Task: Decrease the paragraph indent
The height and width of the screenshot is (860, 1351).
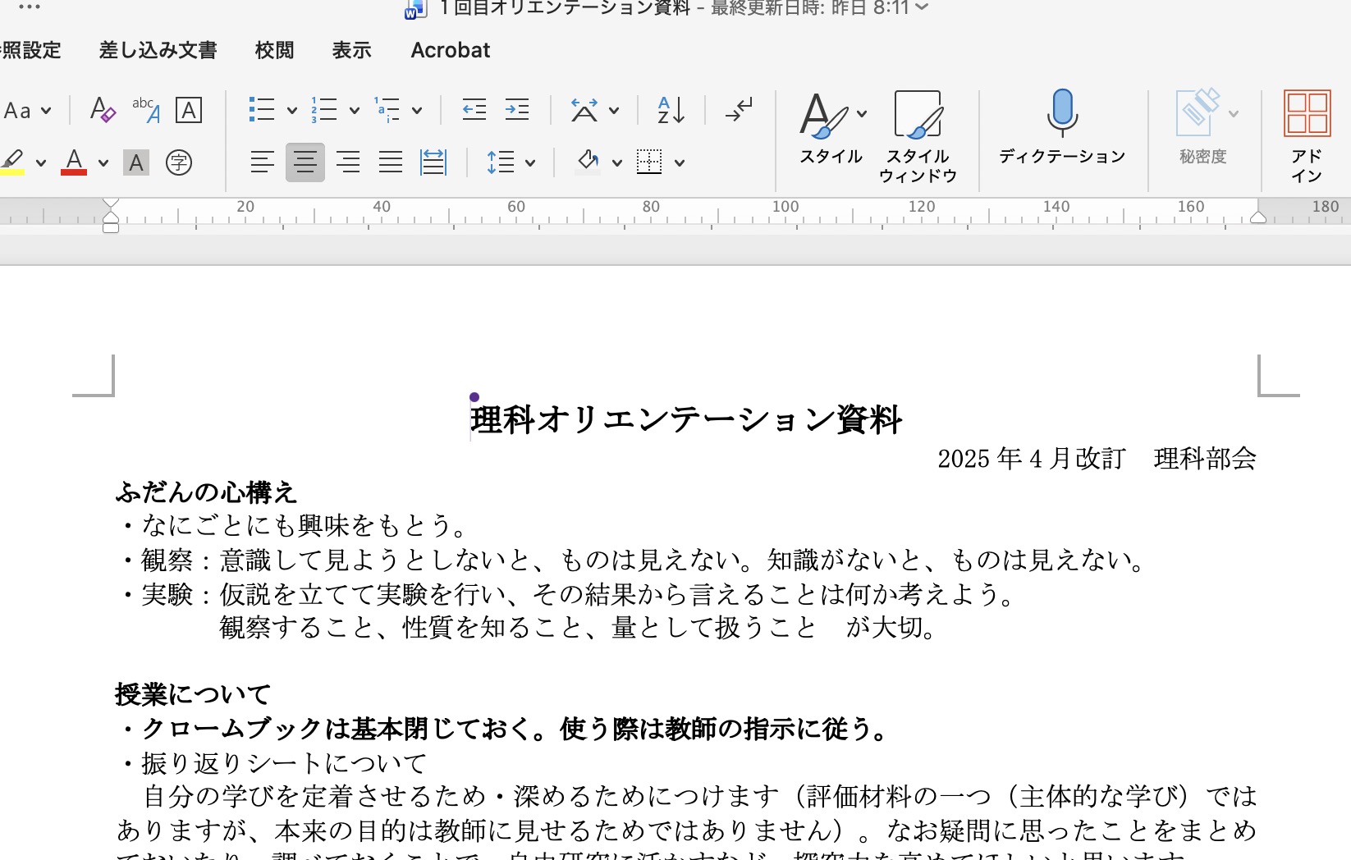Action: tap(474, 110)
